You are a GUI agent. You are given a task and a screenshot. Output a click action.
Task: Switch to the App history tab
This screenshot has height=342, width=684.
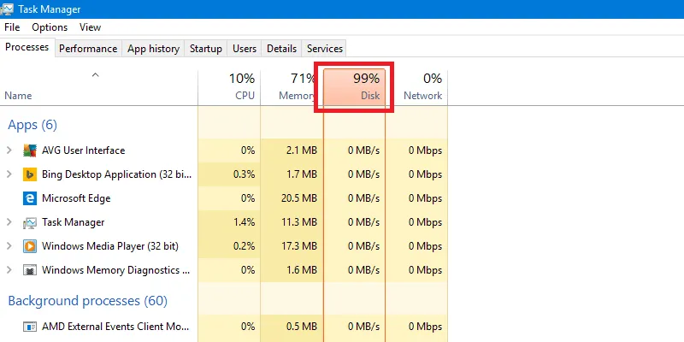coord(153,49)
